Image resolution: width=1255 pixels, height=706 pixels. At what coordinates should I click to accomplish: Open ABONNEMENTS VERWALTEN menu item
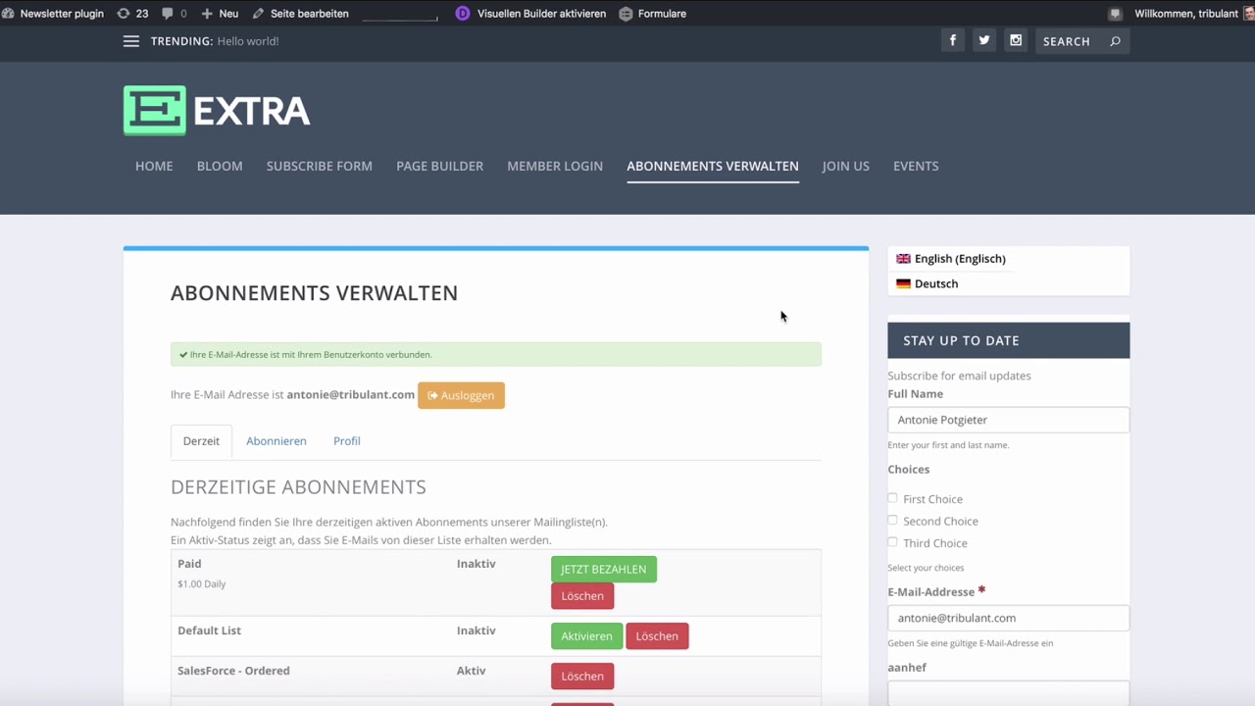713,166
